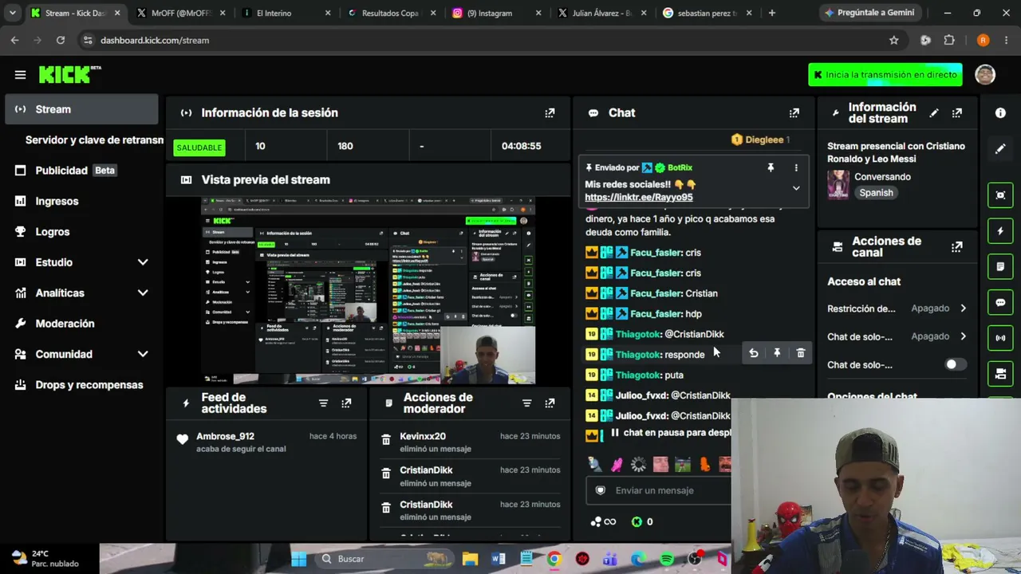Expand the Estudio sidebar section

pos(143,262)
